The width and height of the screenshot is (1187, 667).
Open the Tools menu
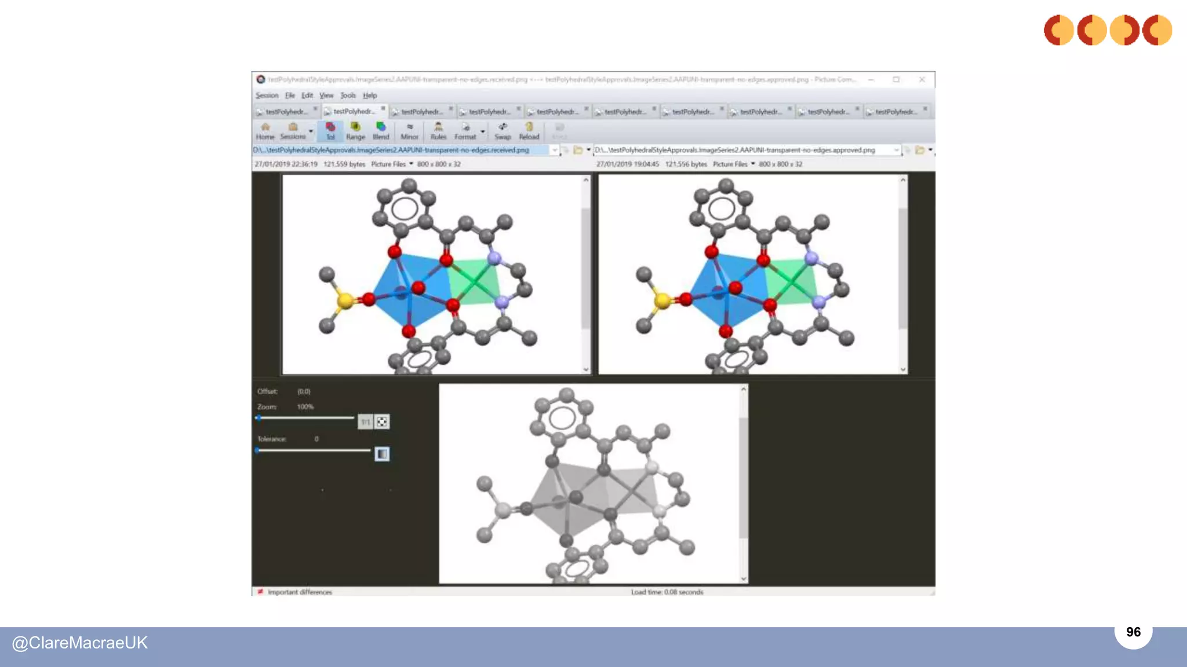[348, 96]
